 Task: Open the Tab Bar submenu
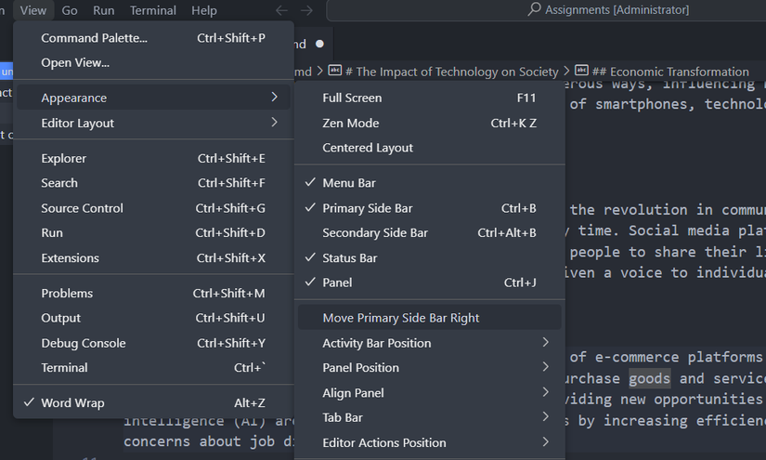342,417
